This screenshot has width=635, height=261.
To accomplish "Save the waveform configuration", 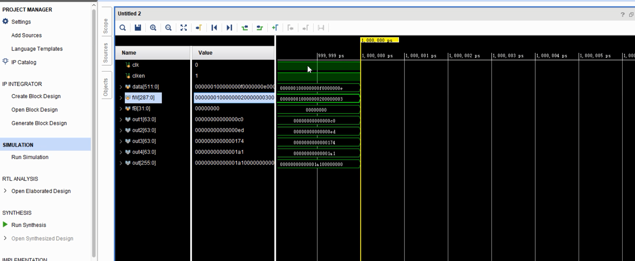I will pyautogui.click(x=138, y=28).
